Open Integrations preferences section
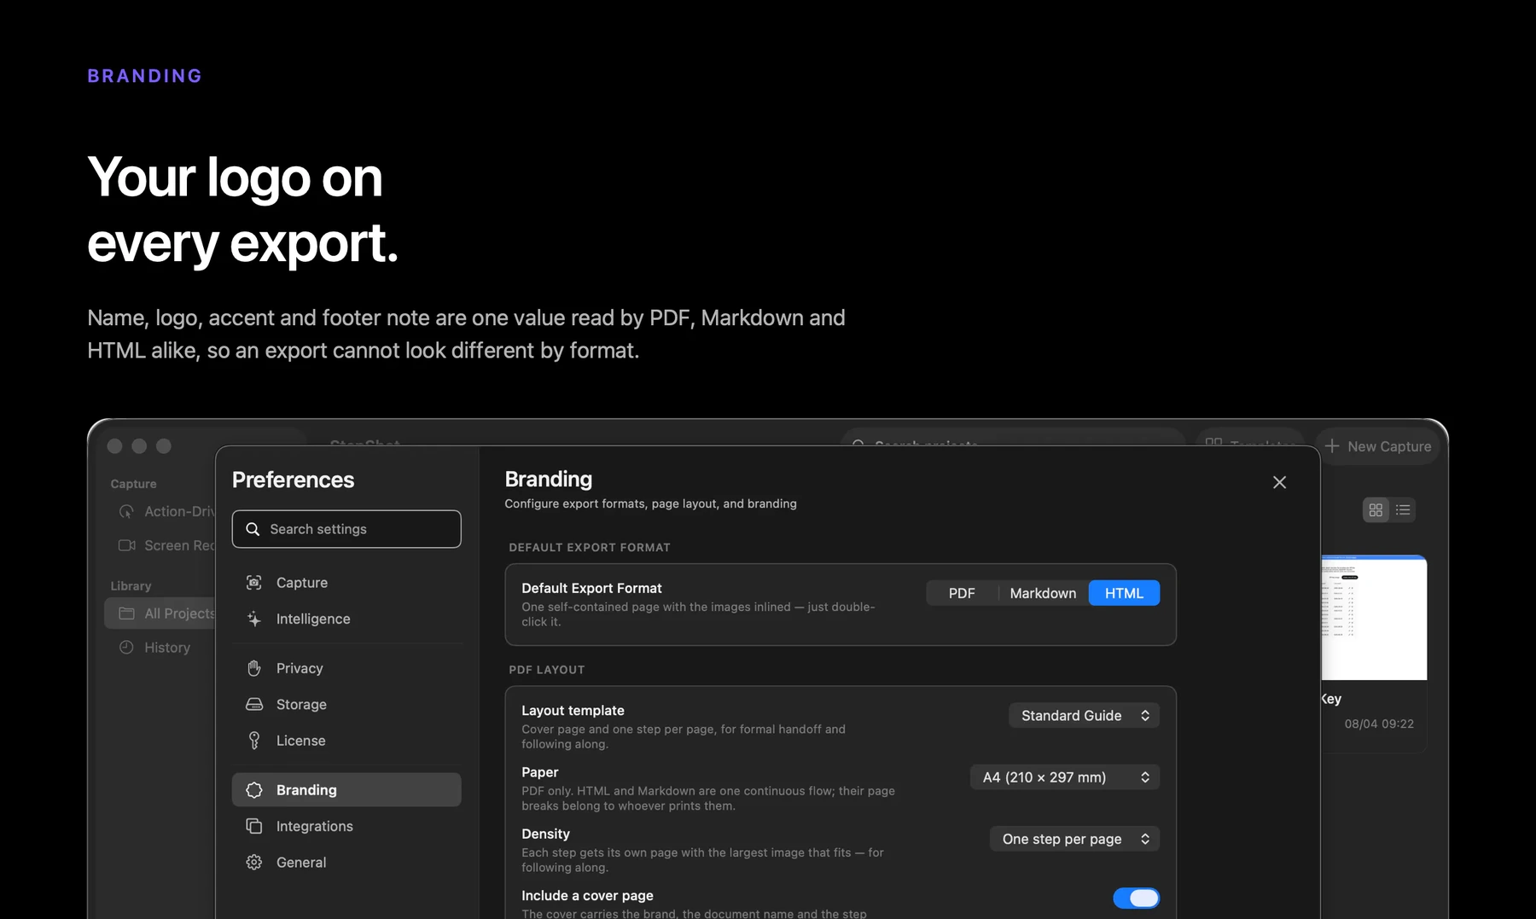This screenshot has height=919, width=1536. pos(346,826)
